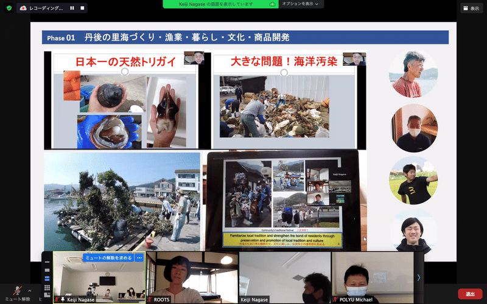Click the 'Phase 01' slide header text
The width and height of the screenshot is (487, 304).
(61, 38)
